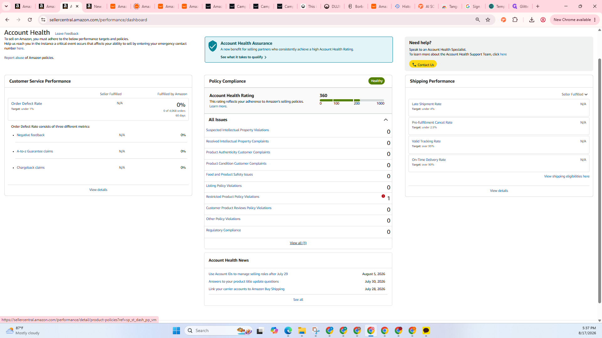Image resolution: width=602 pixels, height=338 pixels.
Task: Switch to the Histo tab
Action: [403, 6]
